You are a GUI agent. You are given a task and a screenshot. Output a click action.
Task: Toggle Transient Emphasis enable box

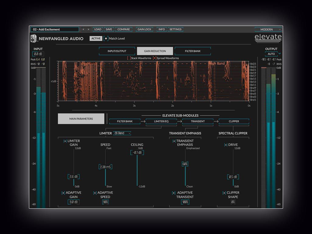click(x=174, y=141)
